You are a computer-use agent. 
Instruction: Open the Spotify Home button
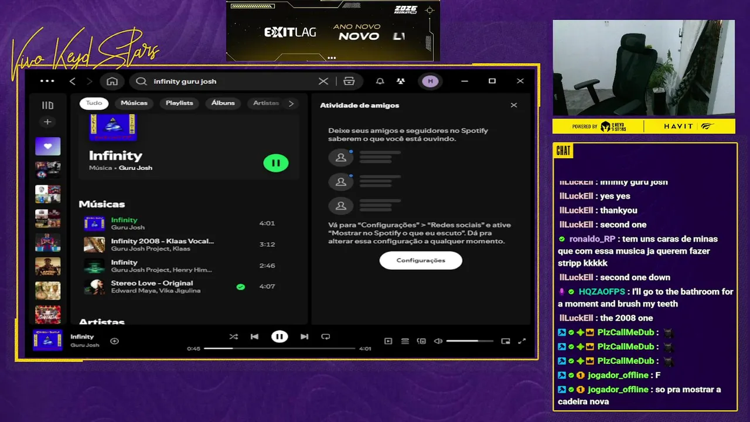[x=112, y=81]
